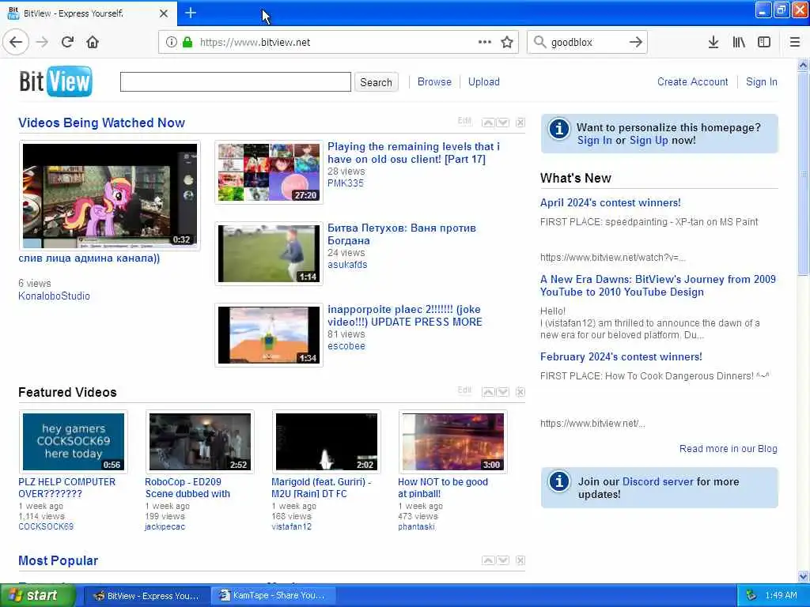
Task: Open the browser home icon
Action: (x=93, y=43)
